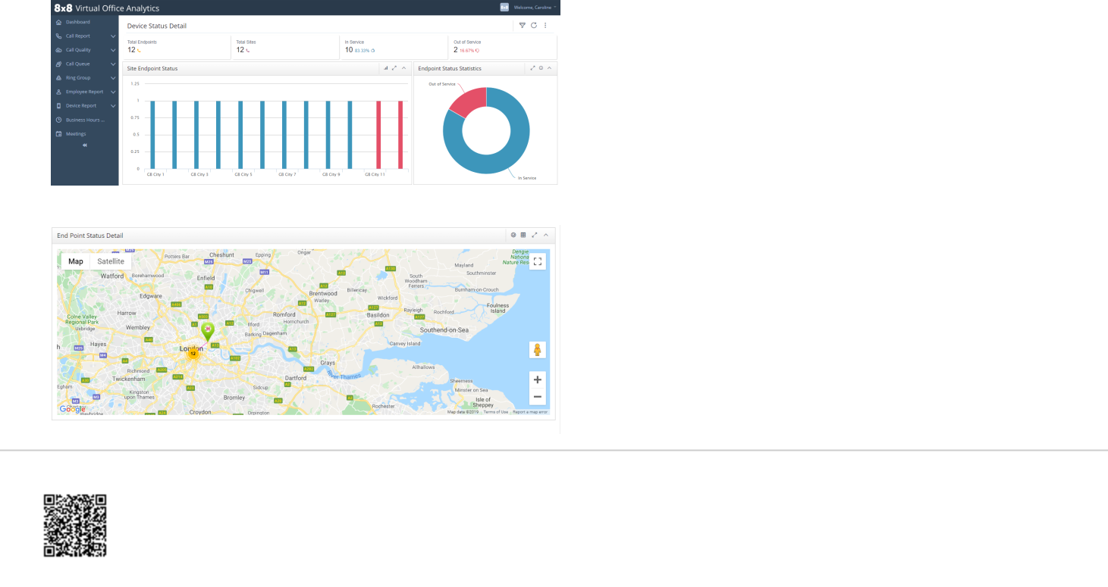
Task: Expand Site Endpoint Status panel to fullscreen
Action: [x=394, y=68]
